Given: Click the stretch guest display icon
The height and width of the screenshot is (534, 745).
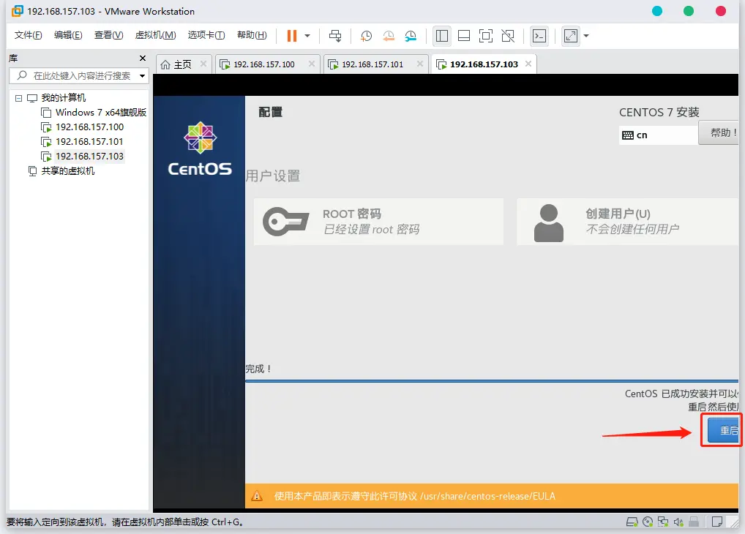Looking at the screenshot, I should (571, 36).
